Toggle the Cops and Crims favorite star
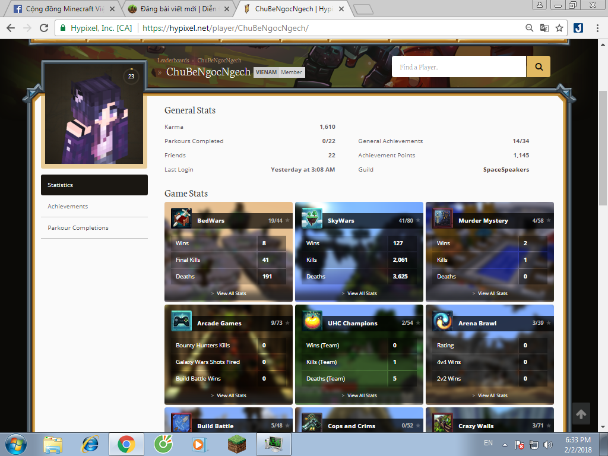608x456 pixels. point(418,425)
